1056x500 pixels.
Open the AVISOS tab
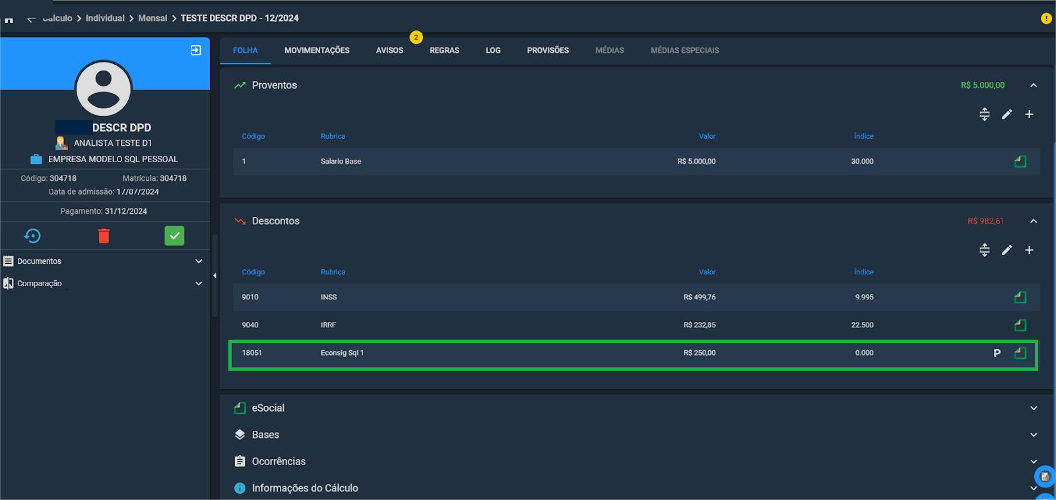click(389, 50)
